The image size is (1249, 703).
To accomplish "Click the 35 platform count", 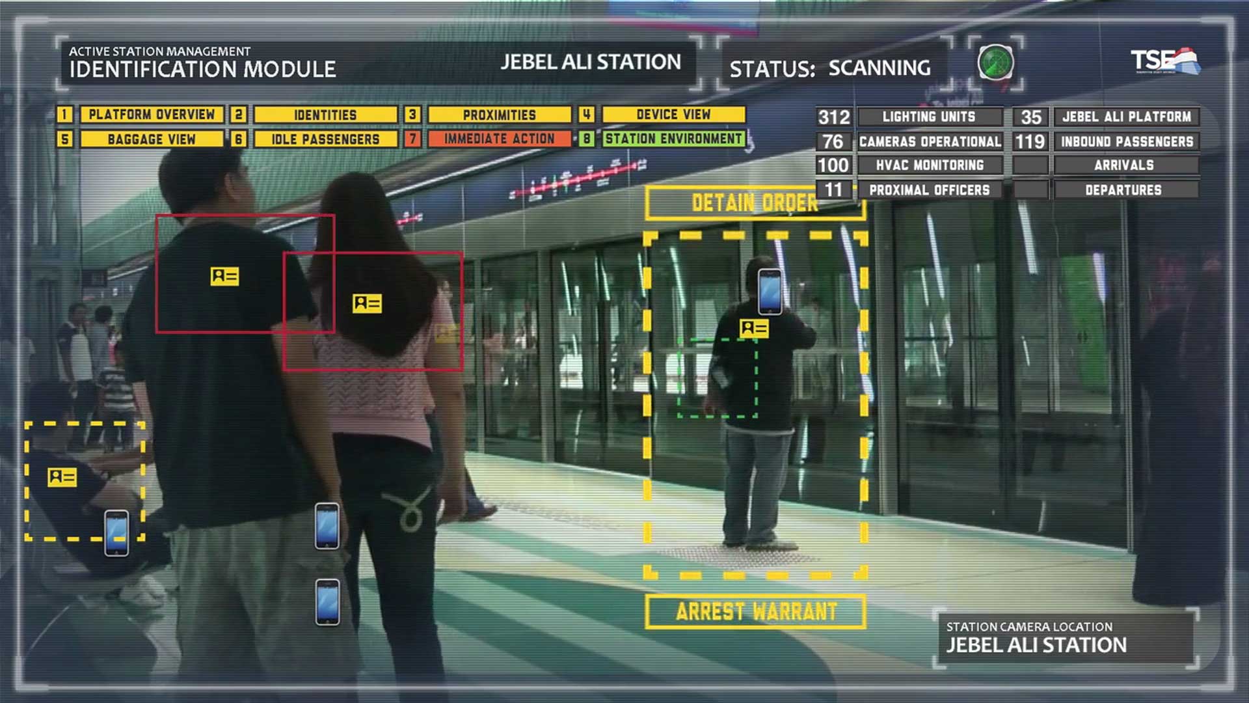I will (1031, 117).
